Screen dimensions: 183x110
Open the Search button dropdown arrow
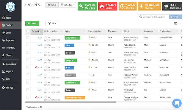pyautogui.click(x=179, y=17)
